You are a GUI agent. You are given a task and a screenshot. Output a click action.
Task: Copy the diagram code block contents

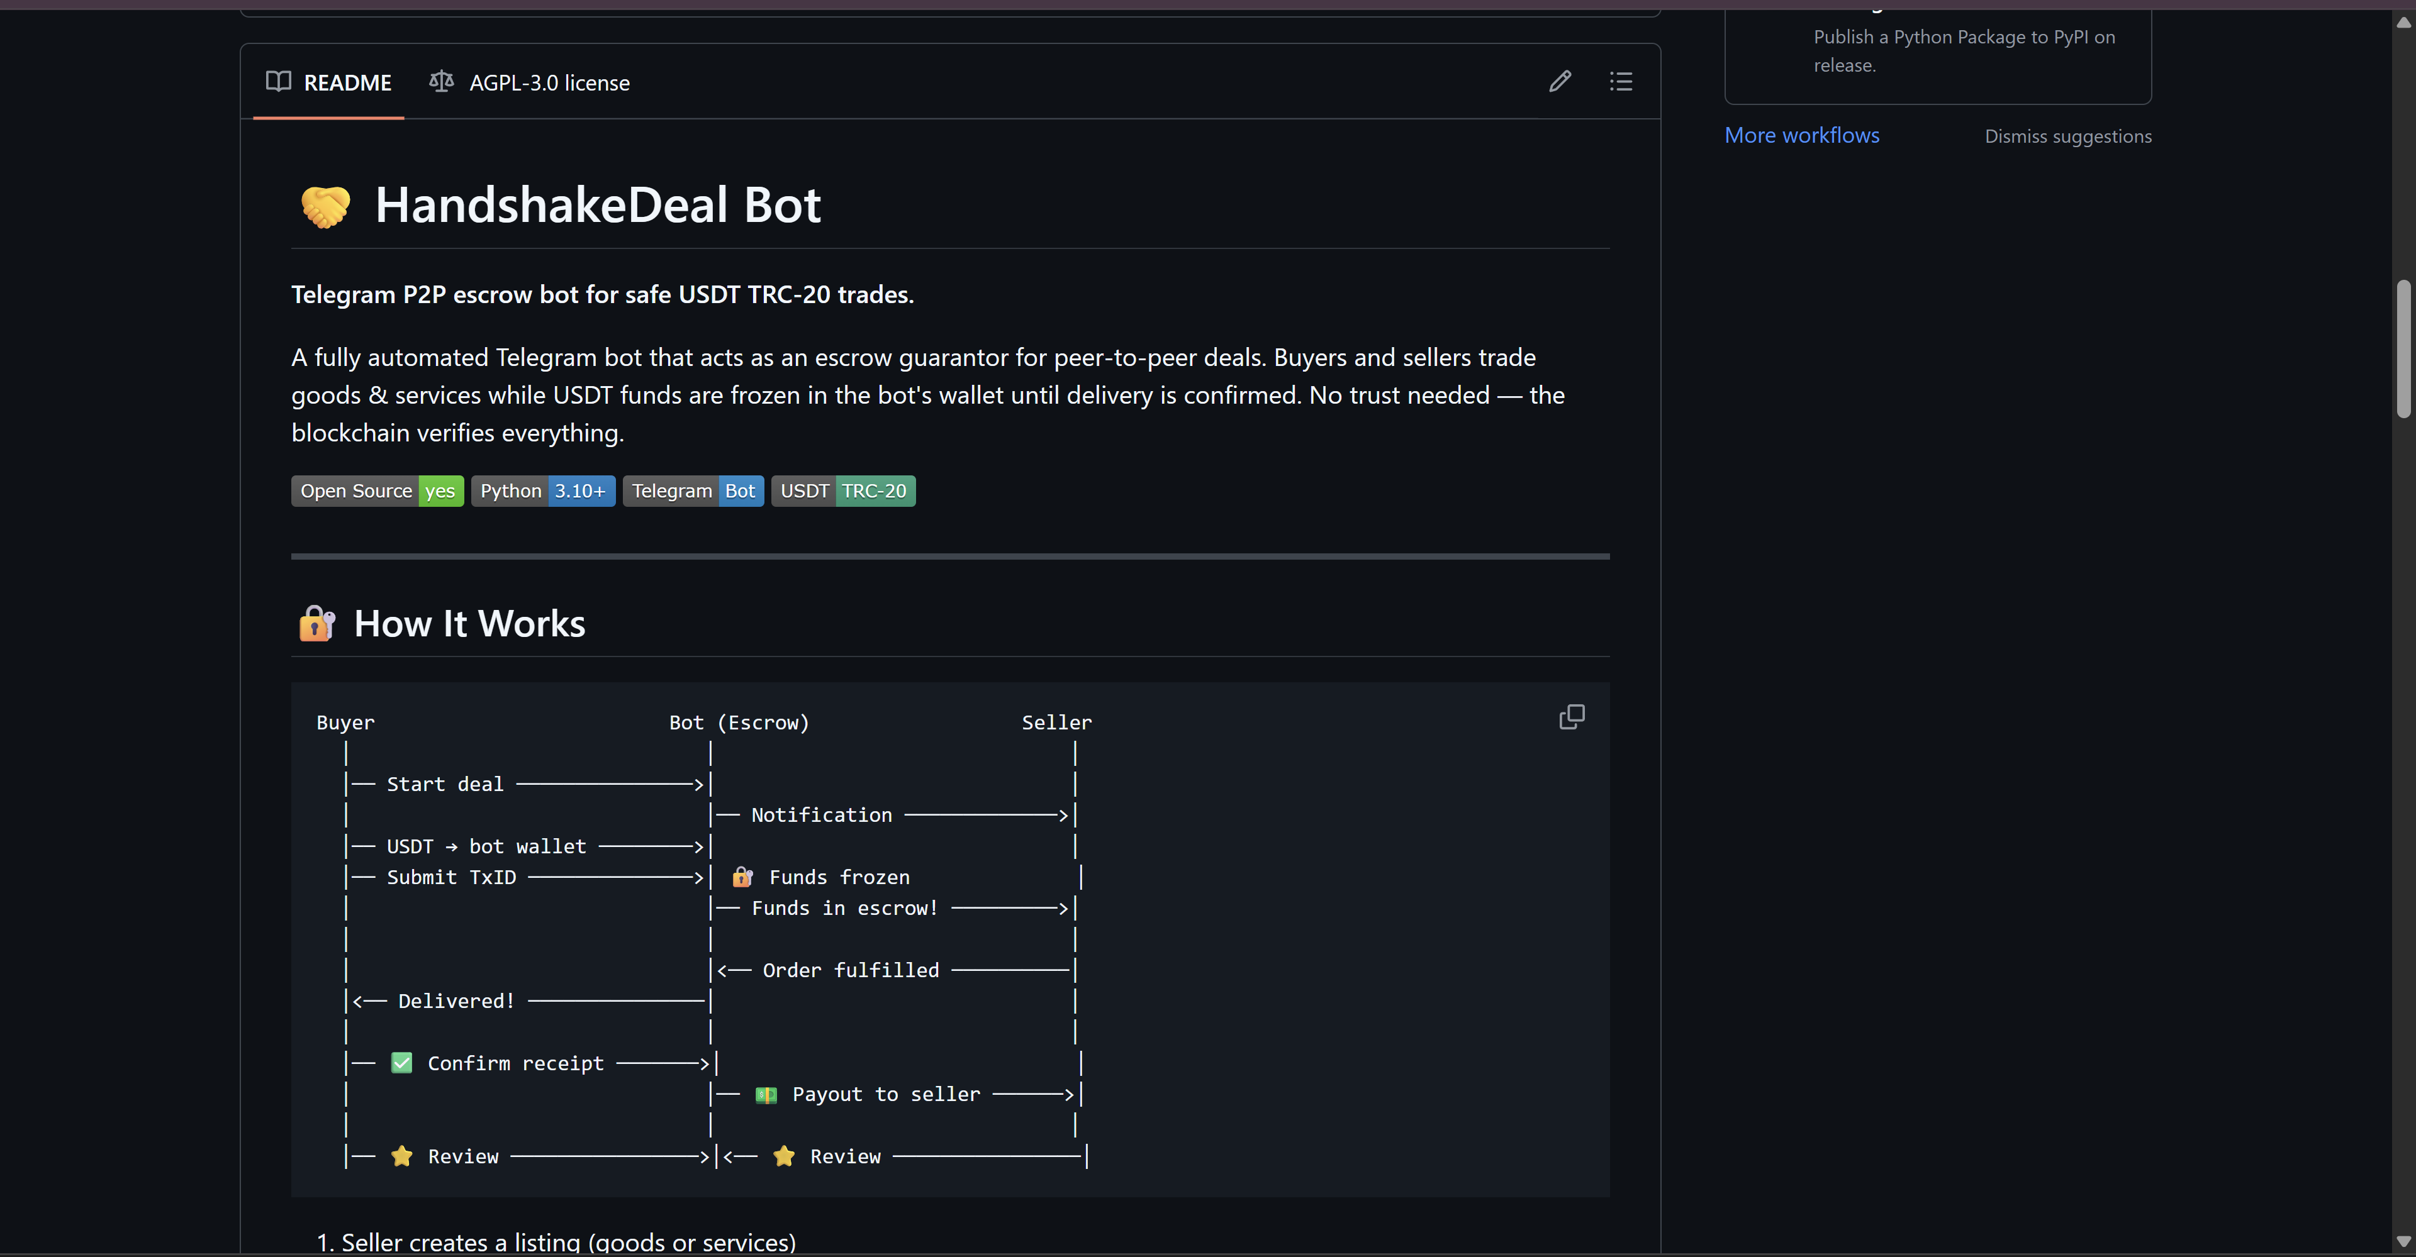pyautogui.click(x=1572, y=717)
